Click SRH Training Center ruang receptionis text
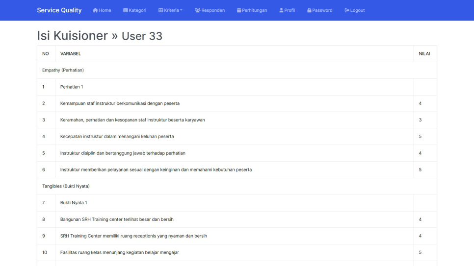474x266 pixels. click(x=133, y=236)
